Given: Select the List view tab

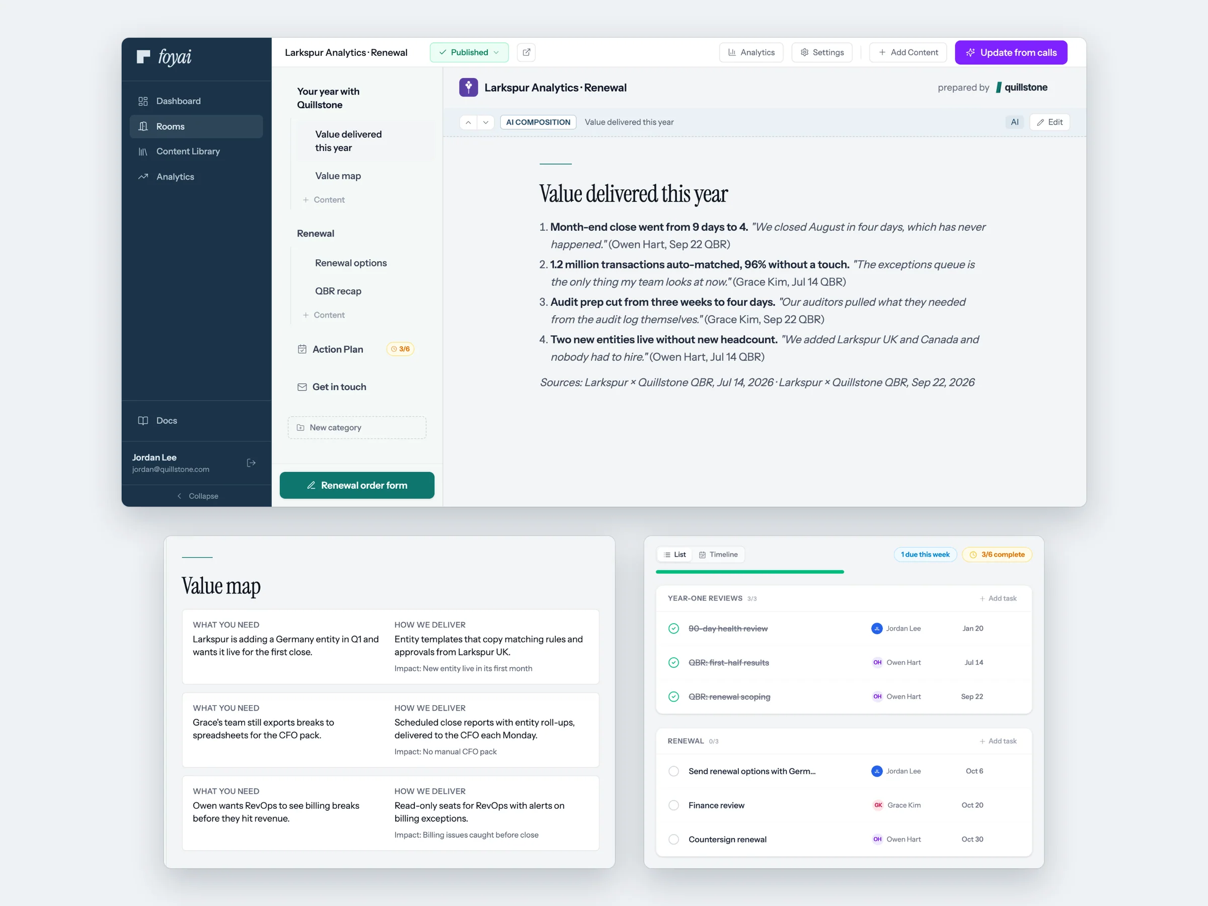Looking at the screenshot, I should [674, 554].
